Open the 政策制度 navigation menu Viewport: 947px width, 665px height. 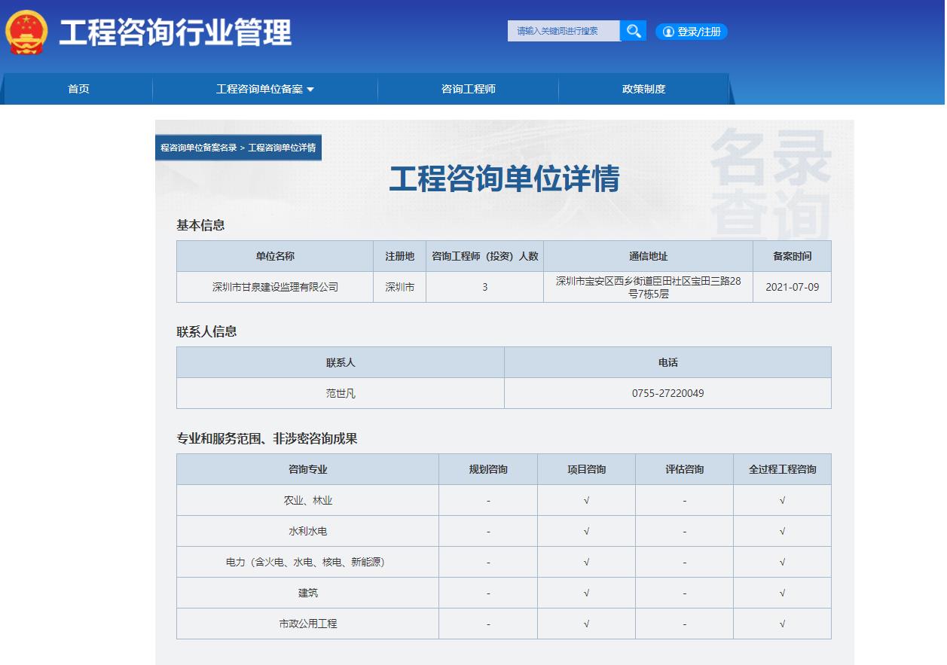tap(643, 89)
